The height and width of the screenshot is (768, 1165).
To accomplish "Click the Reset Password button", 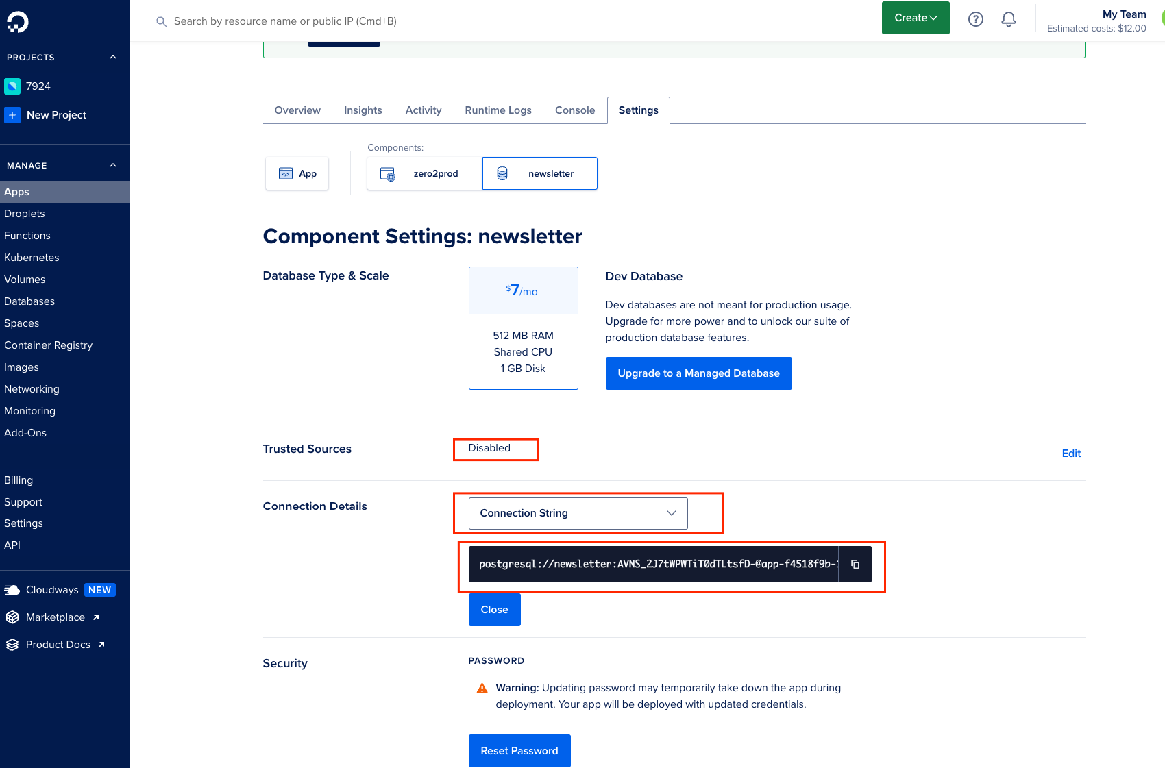I will click(x=519, y=751).
